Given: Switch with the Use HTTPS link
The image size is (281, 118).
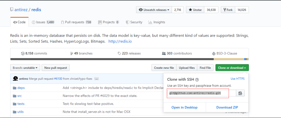Looking at the screenshot, I should pyautogui.click(x=238, y=79).
